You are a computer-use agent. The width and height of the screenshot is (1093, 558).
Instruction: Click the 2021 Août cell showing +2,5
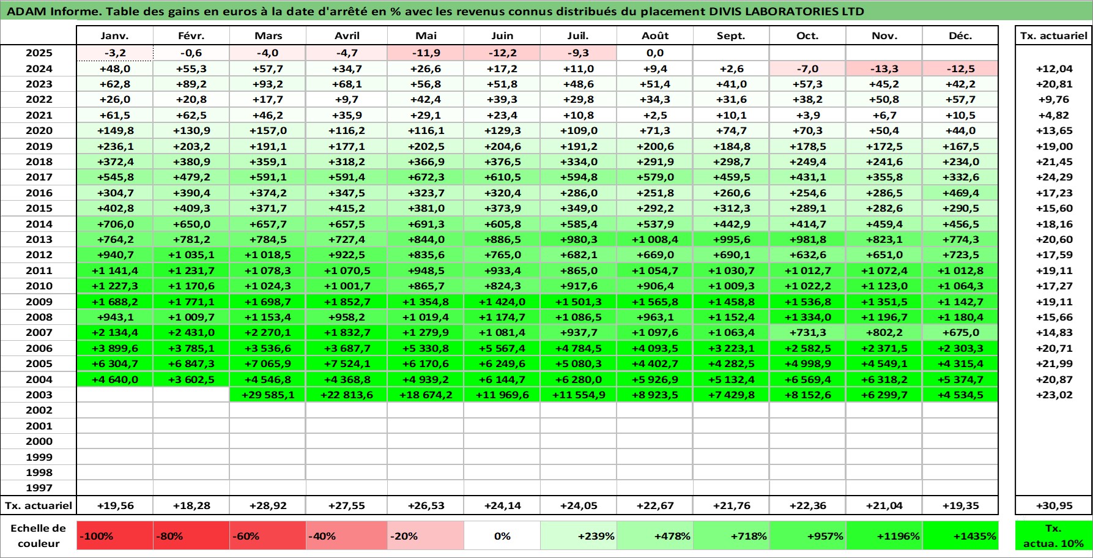654,115
